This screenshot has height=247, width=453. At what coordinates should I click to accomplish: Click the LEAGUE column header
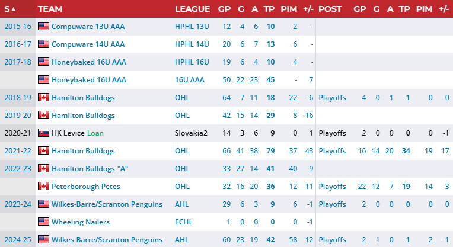click(x=192, y=9)
